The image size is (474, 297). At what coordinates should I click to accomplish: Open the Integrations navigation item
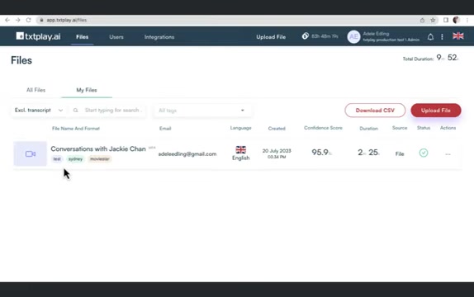click(159, 37)
